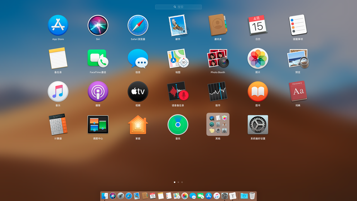Open Reminders from the Dock
357x201 pixels.
pos(168,196)
